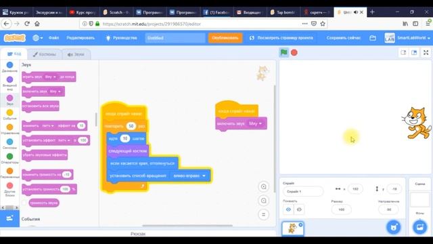
Task: Reset workspace zoom to default
Action: tap(263, 214)
